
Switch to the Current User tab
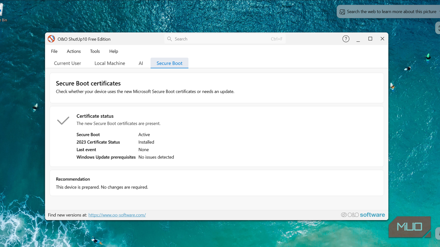tap(67, 63)
